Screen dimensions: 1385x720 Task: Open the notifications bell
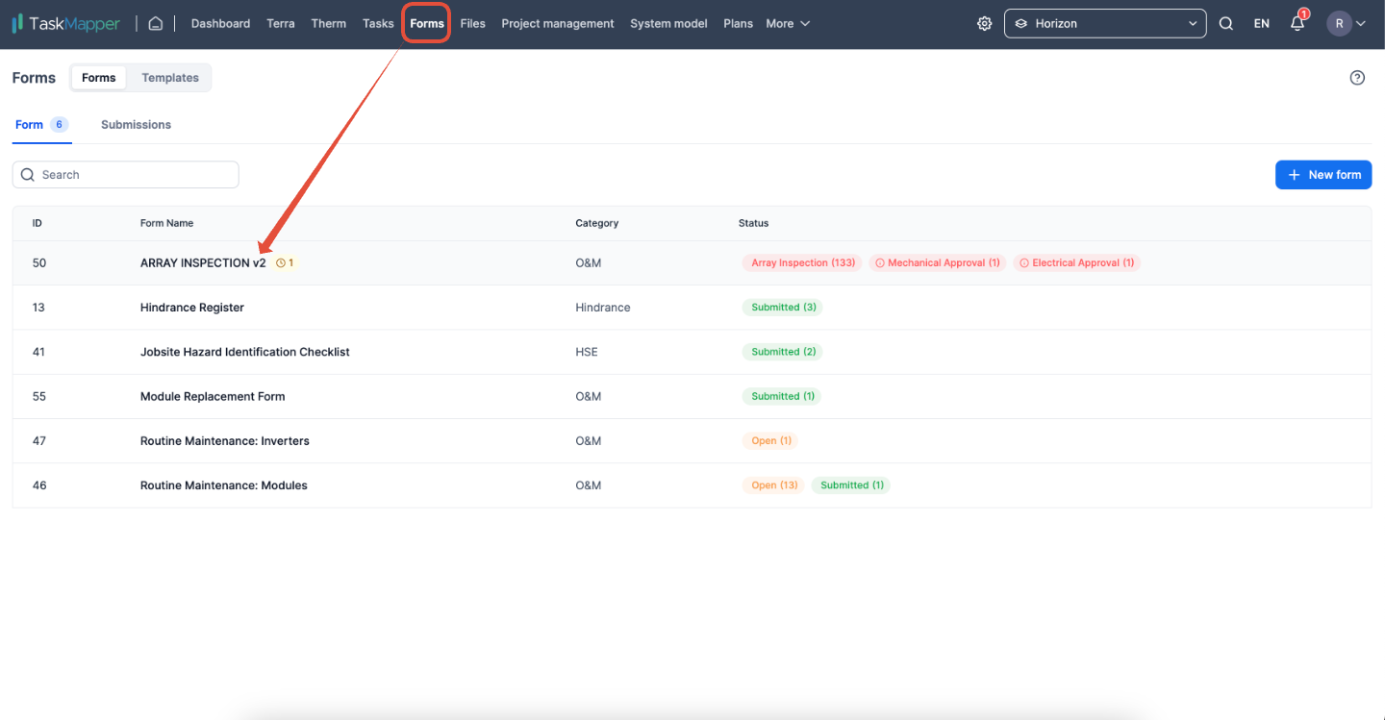1297,24
